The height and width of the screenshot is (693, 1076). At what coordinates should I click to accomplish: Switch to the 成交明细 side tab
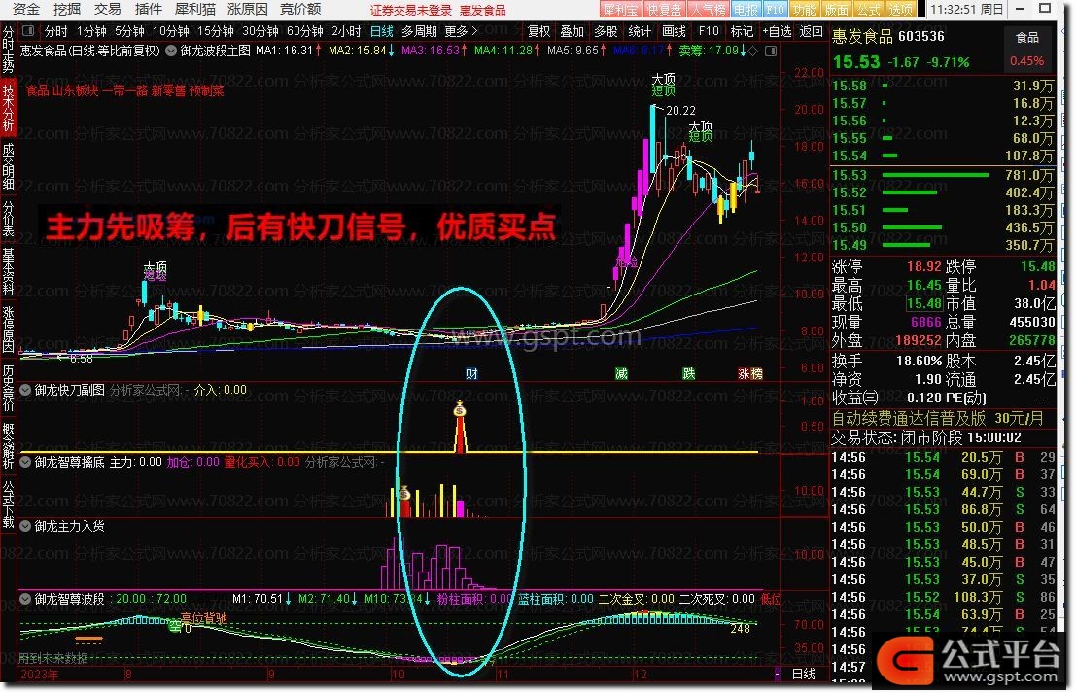tap(8, 167)
